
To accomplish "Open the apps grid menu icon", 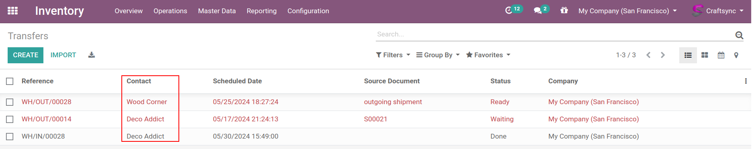I will pos(12,11).
